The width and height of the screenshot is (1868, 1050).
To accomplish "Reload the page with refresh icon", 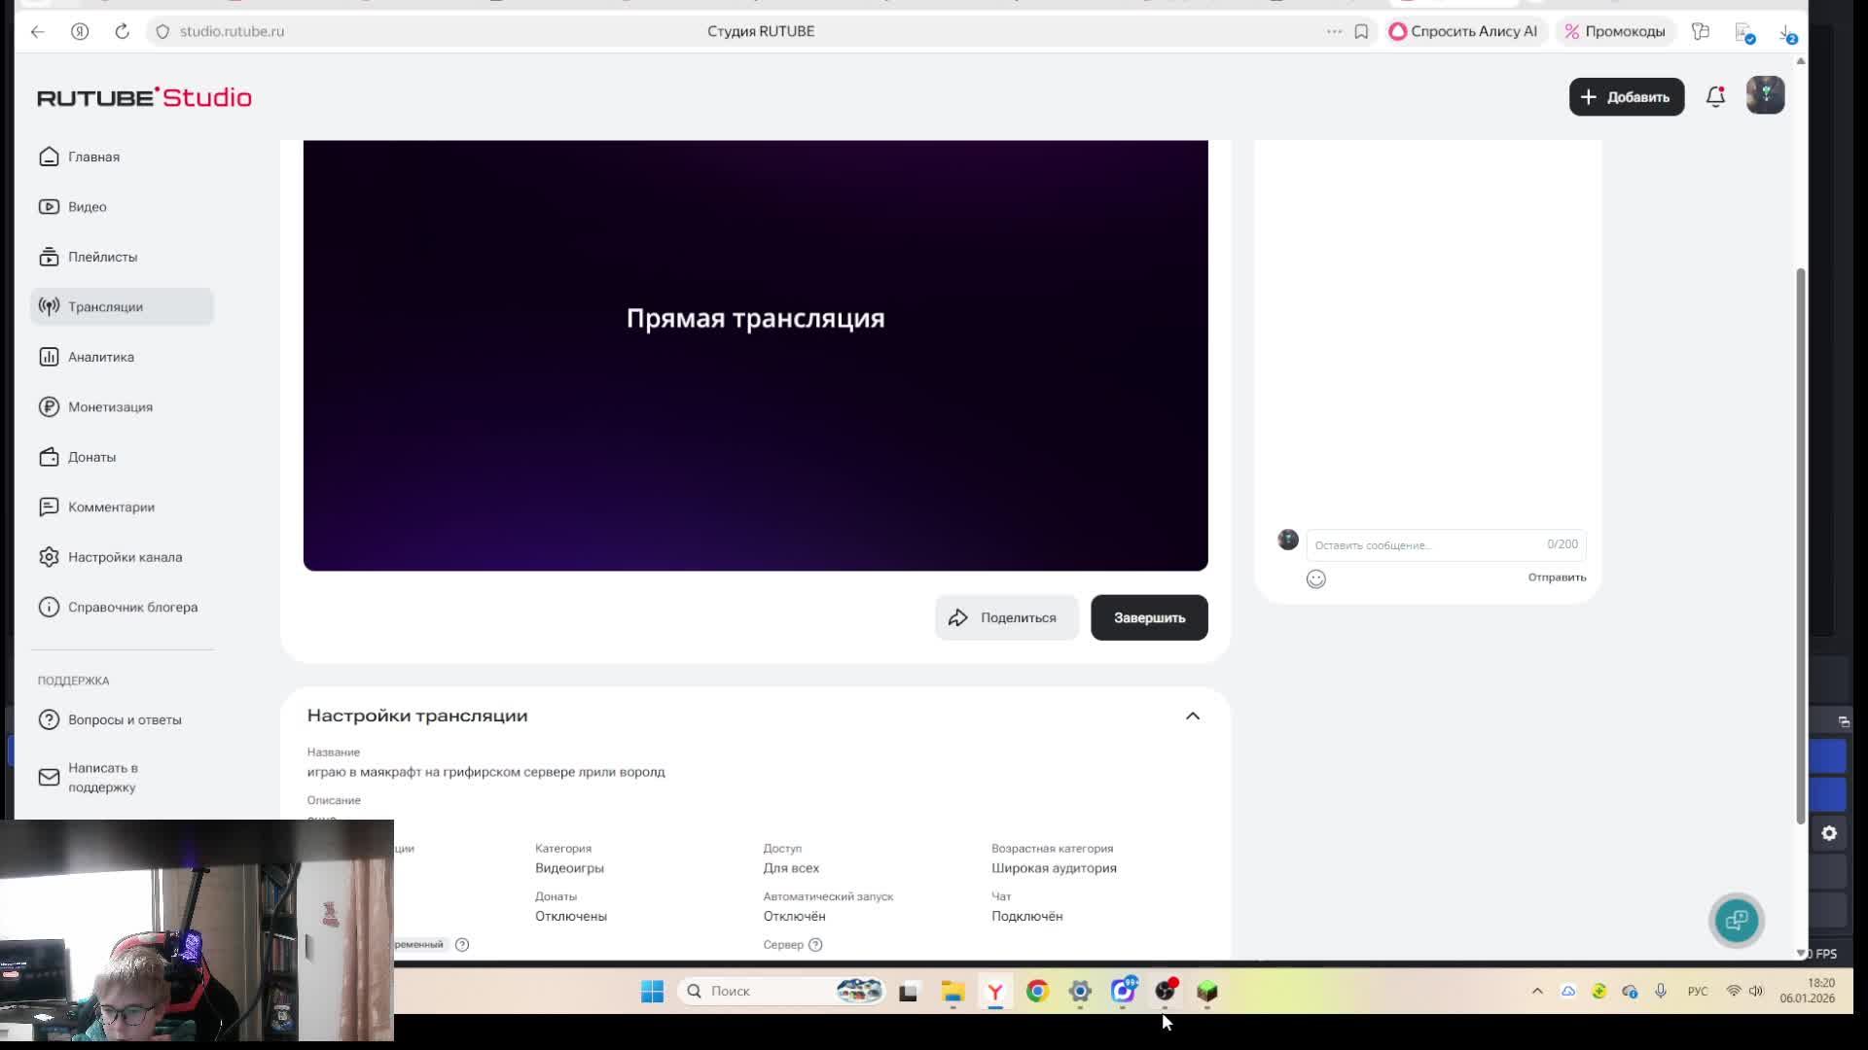I will 122,31.
